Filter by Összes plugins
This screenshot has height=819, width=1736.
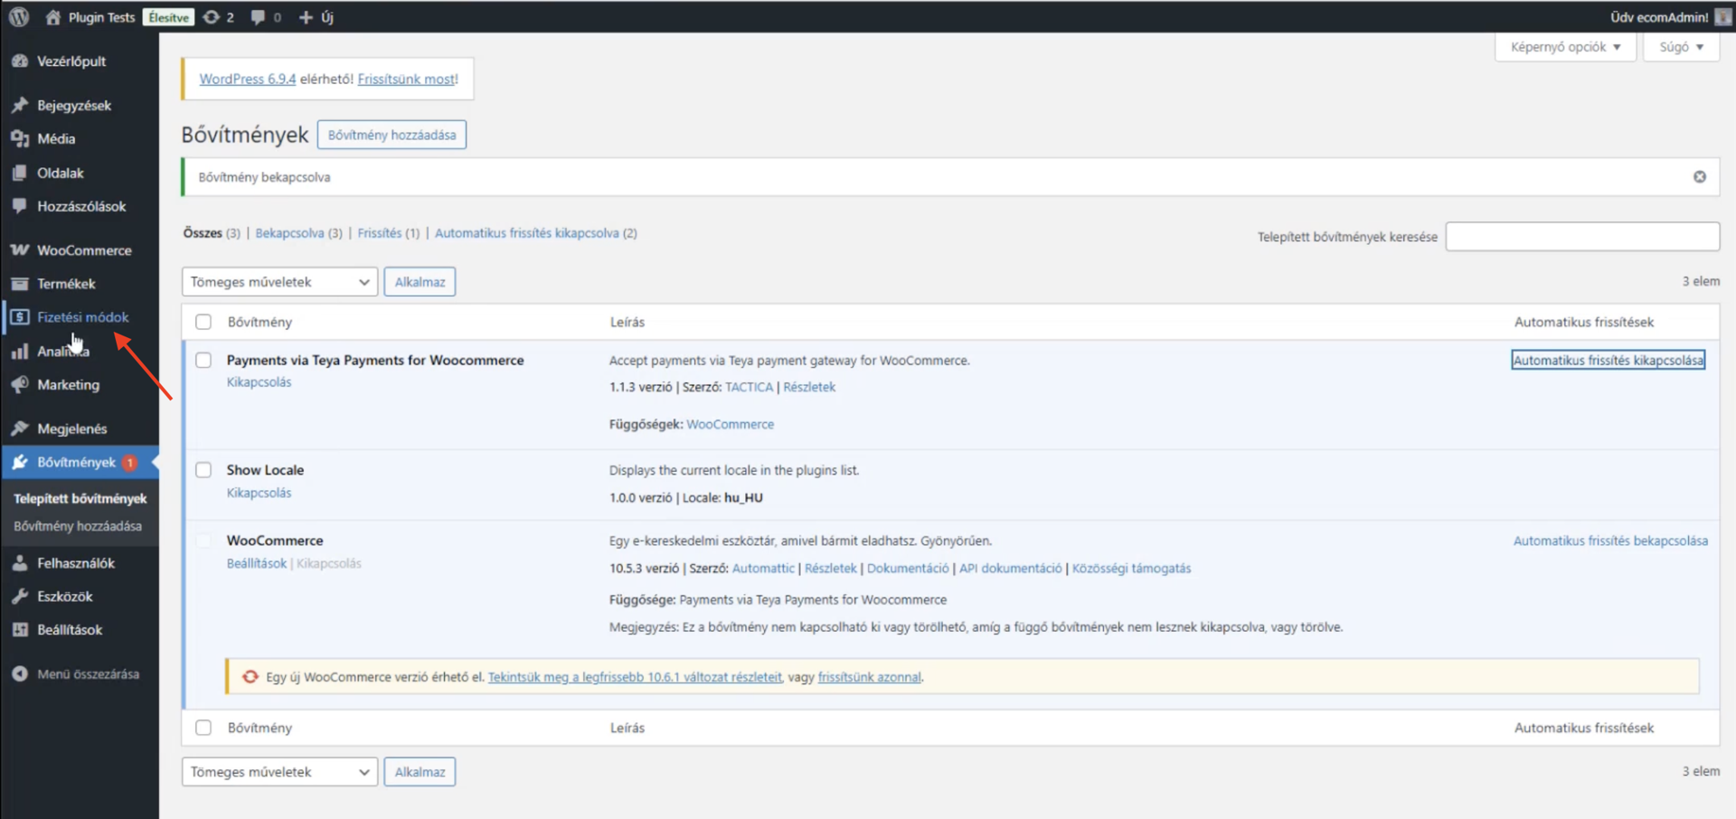pyautogui.click(x=203, y=233)
